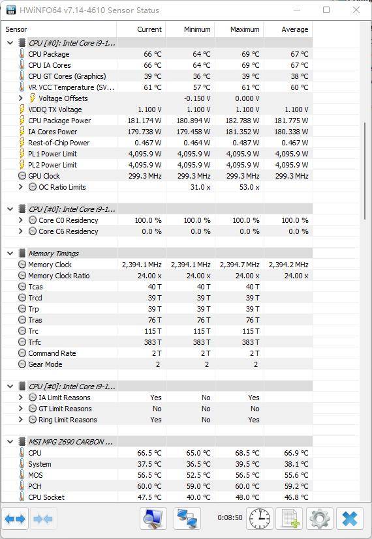Collapse the Memory Timings group

click(10, 254)
